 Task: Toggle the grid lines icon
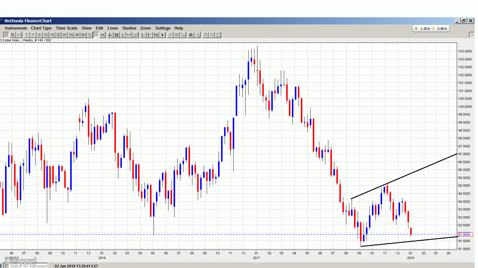(117, 35)
